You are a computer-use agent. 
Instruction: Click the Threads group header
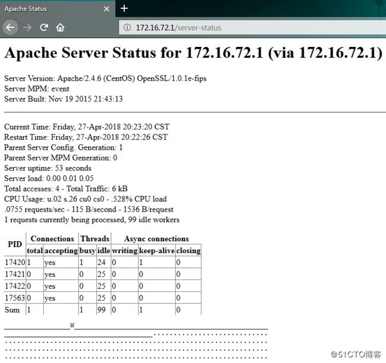point(95,239)
